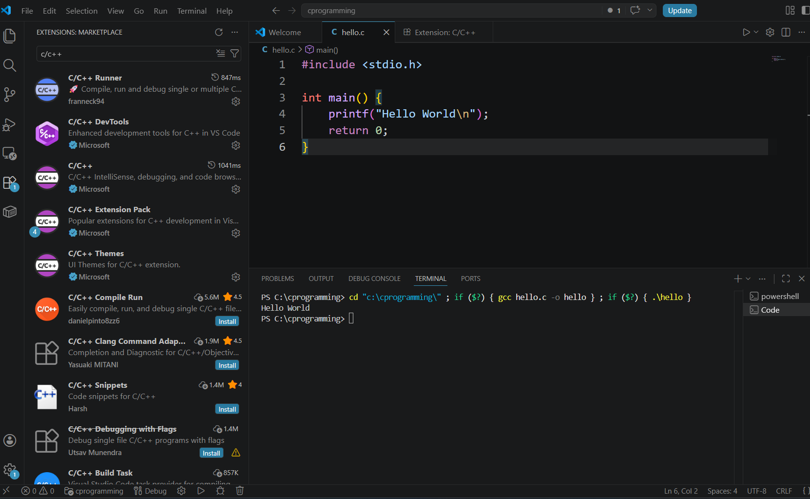Click the Update button
The image size is (810, 499).
[x=679, y=11]
